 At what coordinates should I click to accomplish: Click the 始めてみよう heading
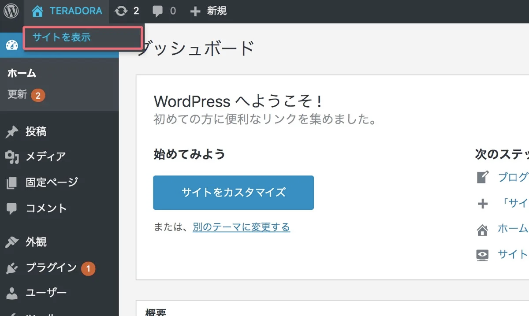point(189,154)
